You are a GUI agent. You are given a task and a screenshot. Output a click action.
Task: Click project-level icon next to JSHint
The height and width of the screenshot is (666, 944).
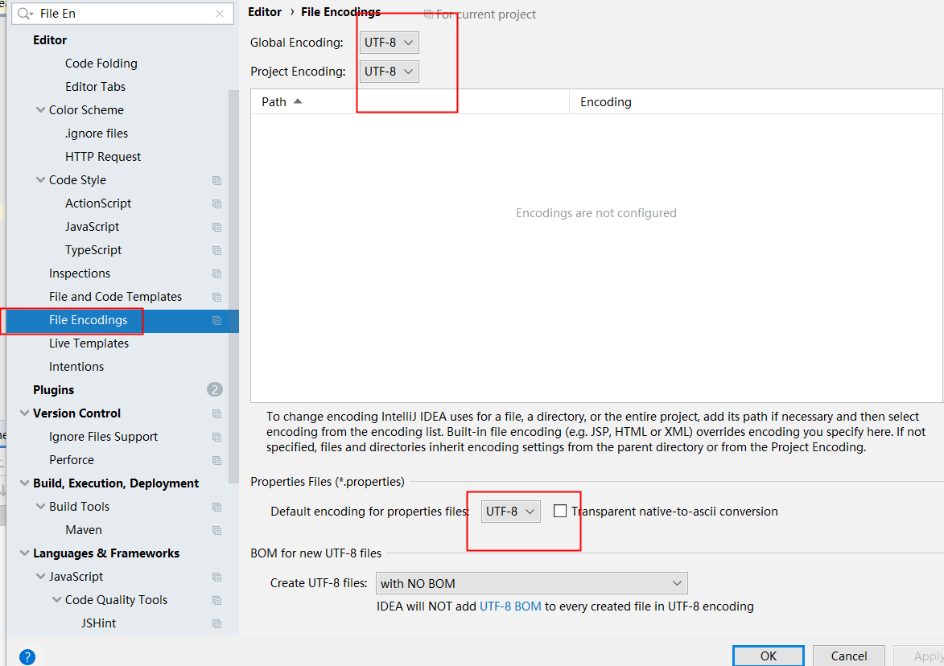[x=216, y=624]
